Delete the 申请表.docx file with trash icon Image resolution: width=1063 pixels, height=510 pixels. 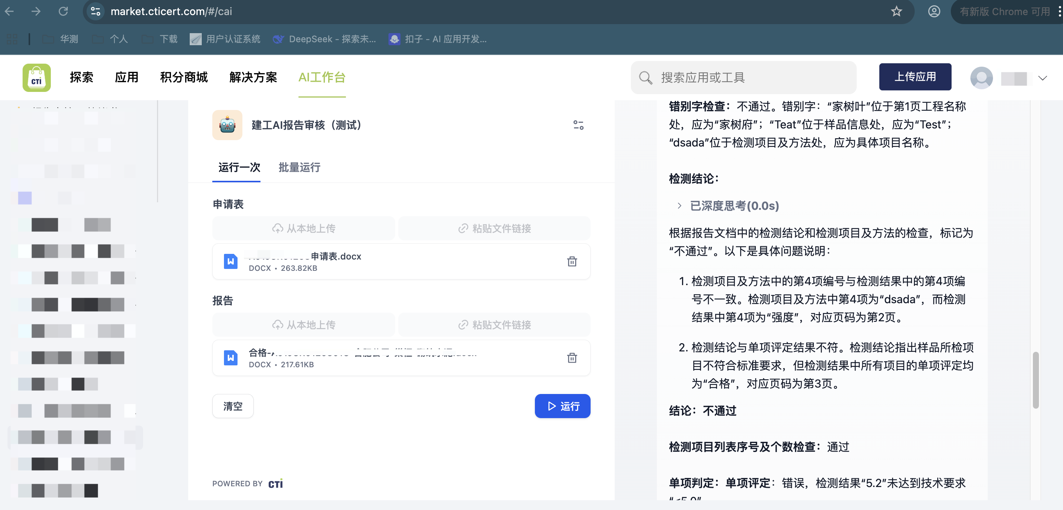(571, 261)
